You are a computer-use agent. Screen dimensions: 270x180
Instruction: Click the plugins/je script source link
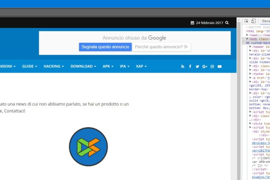click(x=261, y=177)
